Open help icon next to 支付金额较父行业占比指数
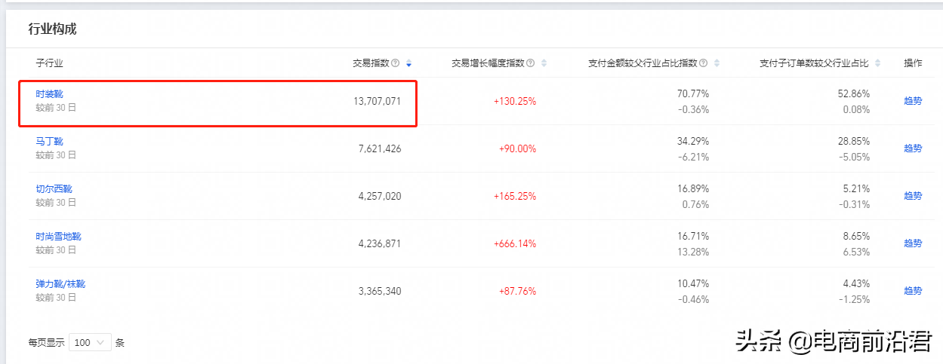The width and height of the screenshot is (943, 364). [x=703, y=63]
